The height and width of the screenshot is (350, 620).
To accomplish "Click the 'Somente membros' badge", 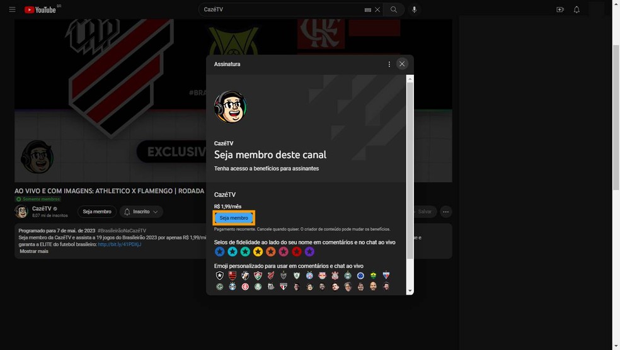I will (x=38, y=199).
